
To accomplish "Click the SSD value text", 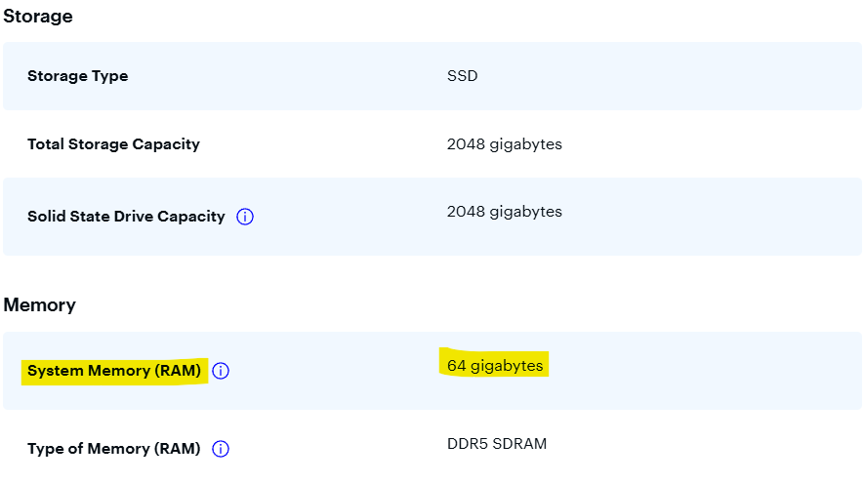I will [463, 76].
